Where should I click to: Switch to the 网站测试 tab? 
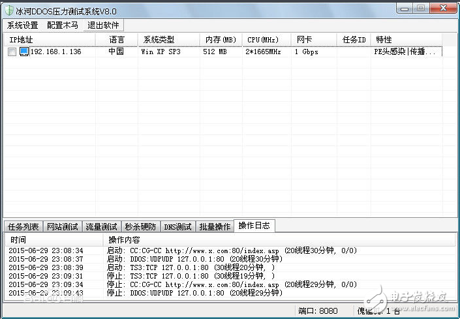[x=62, y=227]
